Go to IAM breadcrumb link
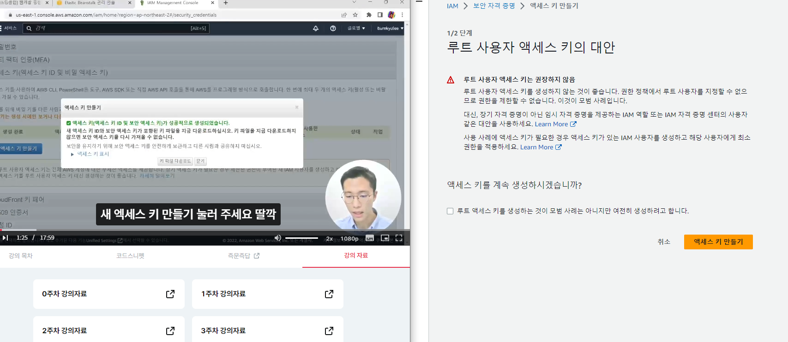This screenshot has width=788, height=342. click(452, 6)
